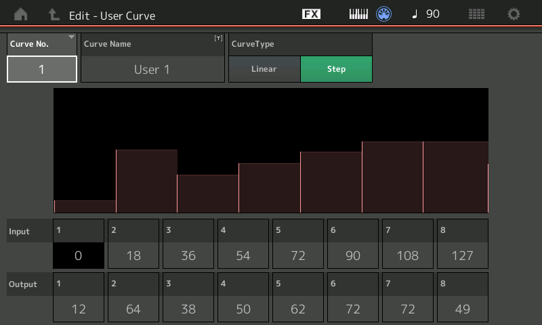Select Output 8 value 49
542x325 pixels.
[463, 309]
